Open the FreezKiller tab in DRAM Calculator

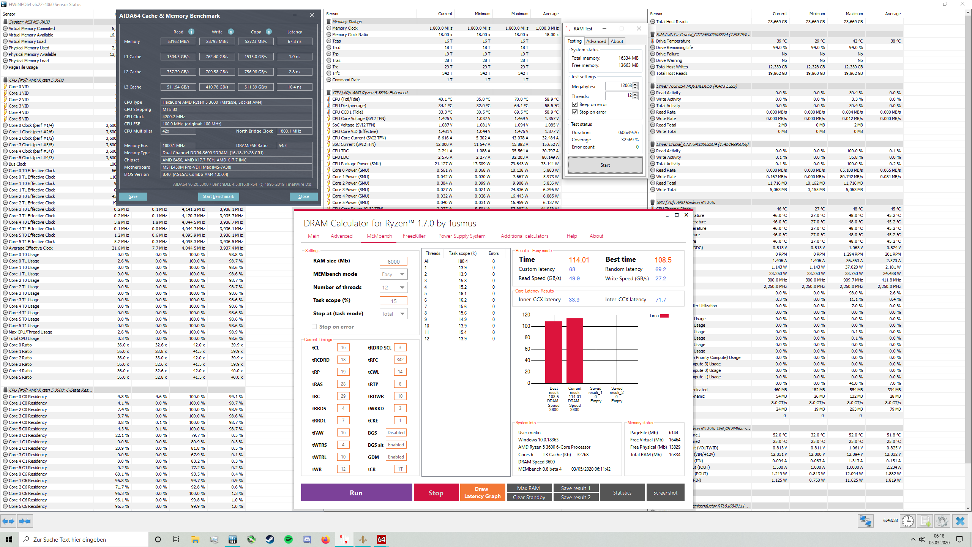tap(414, 236)
